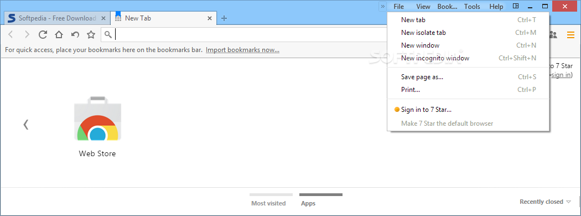
Task: Open the Bookmarks menu
Action: 447,6
